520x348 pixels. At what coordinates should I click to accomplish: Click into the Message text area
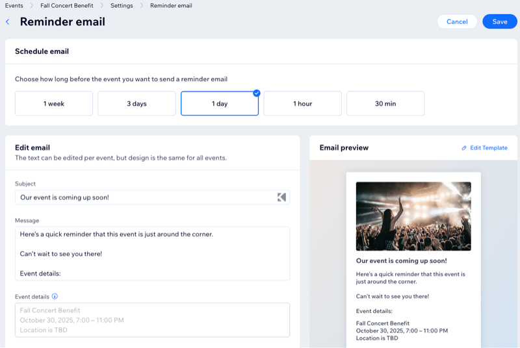click(x=152, y=253)
